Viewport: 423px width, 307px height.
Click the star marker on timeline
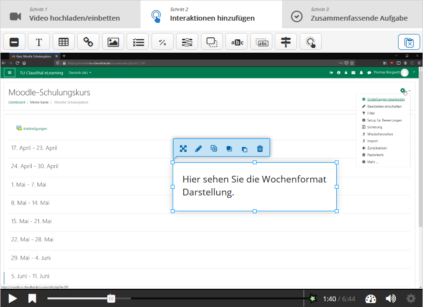point(313,298)
